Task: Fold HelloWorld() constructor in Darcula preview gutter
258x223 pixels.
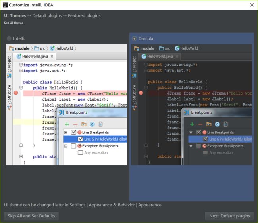Action: (146, 88)
